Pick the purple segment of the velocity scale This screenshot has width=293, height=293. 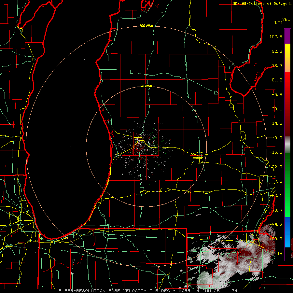287,36
